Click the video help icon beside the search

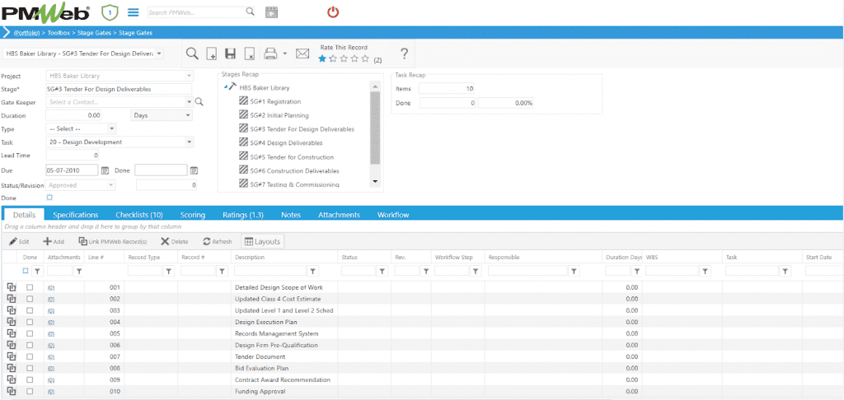270,12
